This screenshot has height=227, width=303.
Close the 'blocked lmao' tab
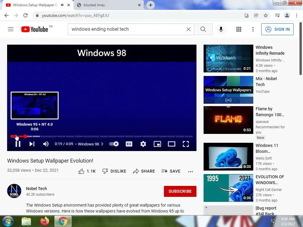pos(139,5)
